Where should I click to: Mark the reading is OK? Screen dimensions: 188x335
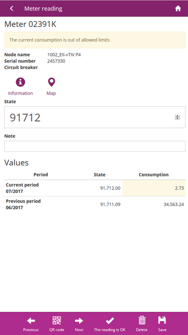[110, 324]
